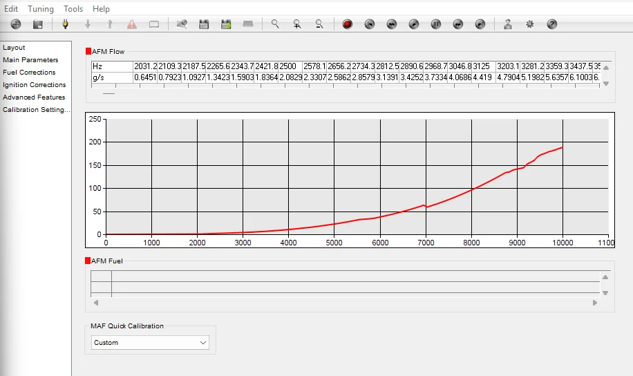
Task: Click AFM Fuel scroll left arrow
Action: (x=96, y=303)
